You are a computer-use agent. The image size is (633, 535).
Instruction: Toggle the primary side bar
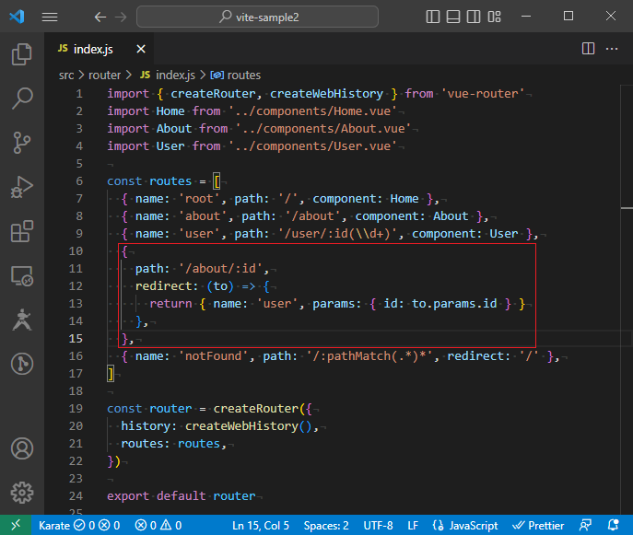[x=433, y=17]
